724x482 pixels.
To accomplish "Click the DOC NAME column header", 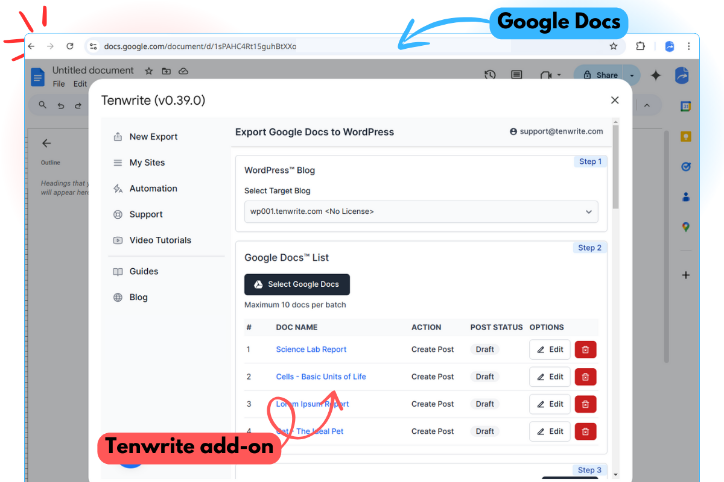I will [x=297, y=327].
